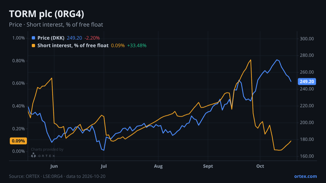
Task: Click the -2.20% price change value
Action: (x=92, y=38)
